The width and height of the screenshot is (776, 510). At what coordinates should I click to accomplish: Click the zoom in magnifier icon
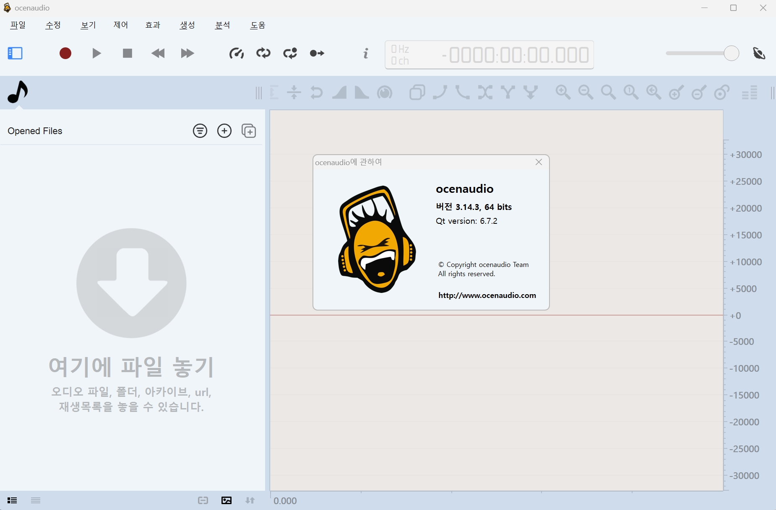point(563,92)
